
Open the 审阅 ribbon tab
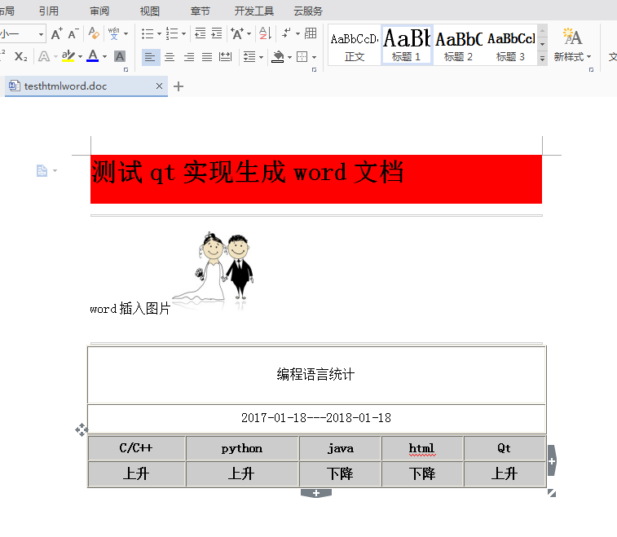(99, 11)
